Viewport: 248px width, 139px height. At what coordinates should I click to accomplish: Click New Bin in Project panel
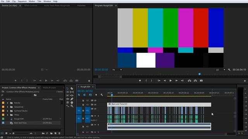[51, 133]
